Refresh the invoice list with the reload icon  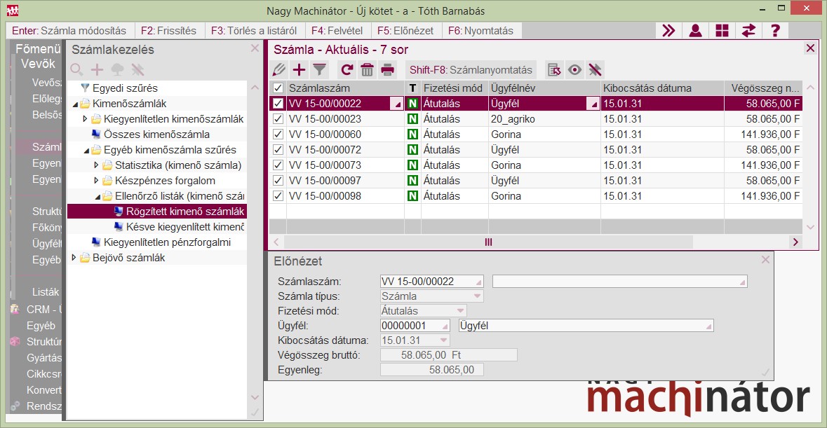point(347,69)
